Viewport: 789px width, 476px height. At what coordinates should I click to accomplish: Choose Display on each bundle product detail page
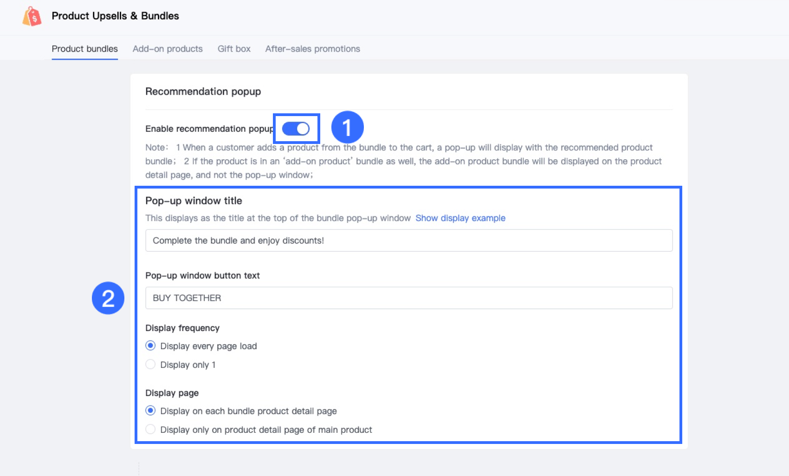click(x=150, y=411)
